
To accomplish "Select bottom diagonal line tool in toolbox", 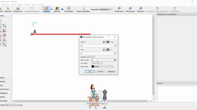I will point(4,45).
